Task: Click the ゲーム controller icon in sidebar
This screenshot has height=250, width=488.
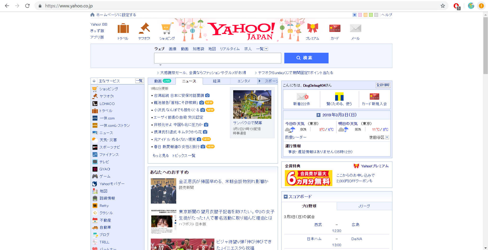Action: pyautogui.click(x=95, y=176)
